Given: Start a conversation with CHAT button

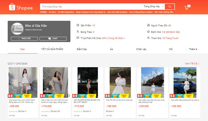Looking at the screenshot, I should [x=53, y=39].
